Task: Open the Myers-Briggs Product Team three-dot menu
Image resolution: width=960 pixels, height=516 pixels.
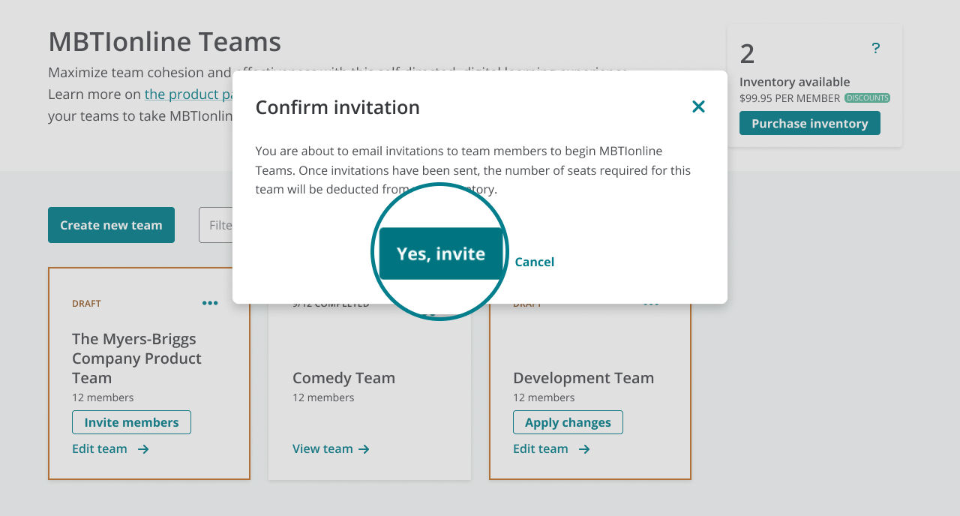Action: [210, 303]
